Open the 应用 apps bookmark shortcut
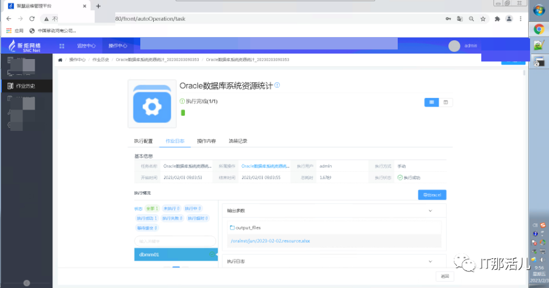Viewport: 549px width, 288px height. [15, 31]
